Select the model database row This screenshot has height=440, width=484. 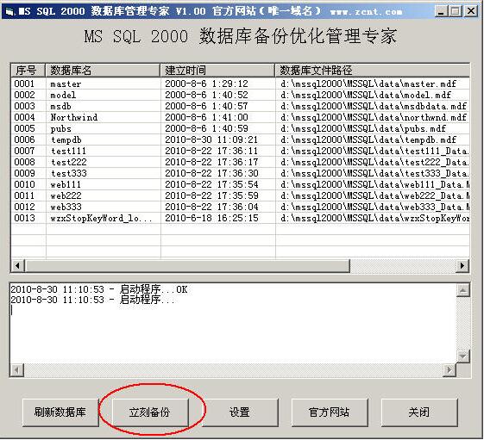click(240, 95)
